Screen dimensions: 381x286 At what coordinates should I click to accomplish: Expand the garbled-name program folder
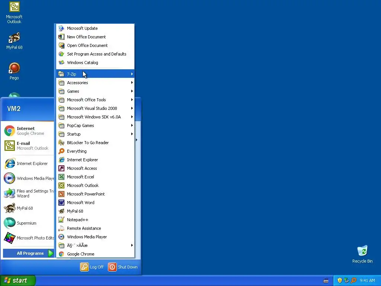coord(95,245)
